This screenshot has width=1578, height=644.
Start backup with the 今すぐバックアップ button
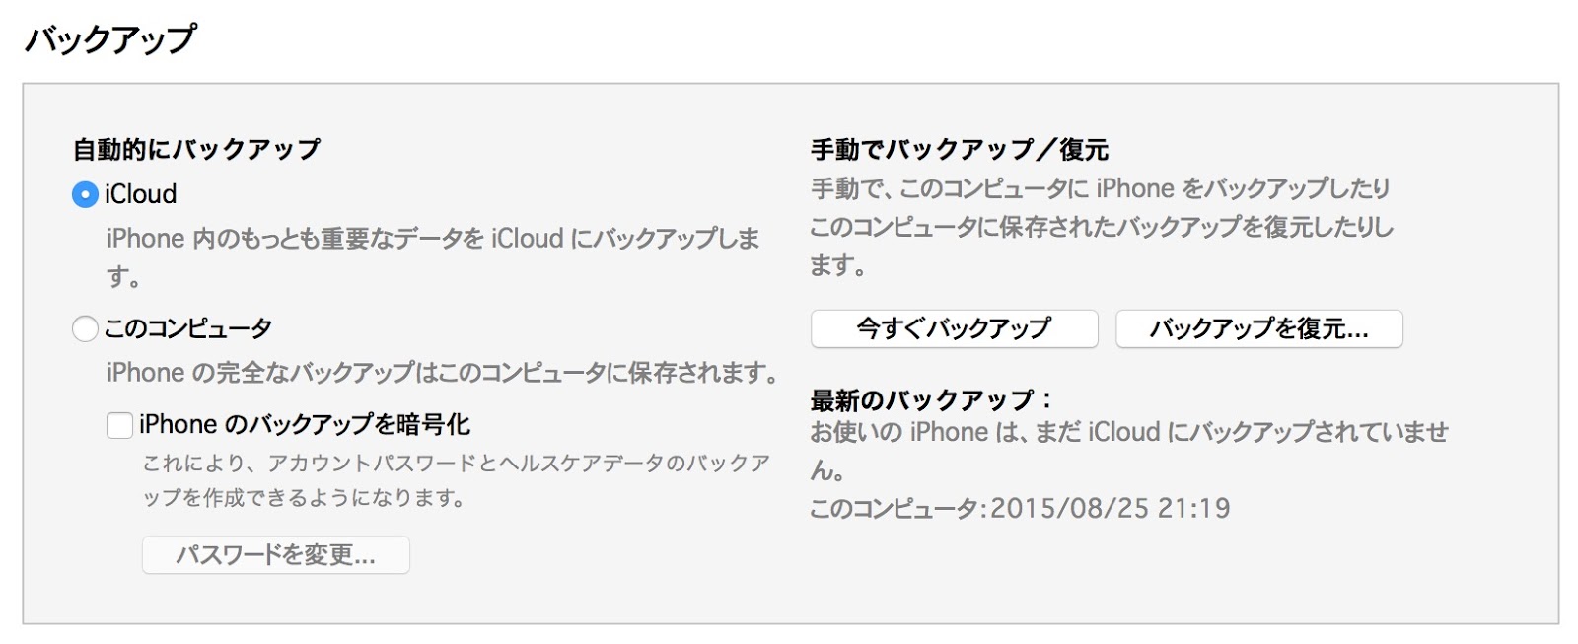[x=954, y=328]
